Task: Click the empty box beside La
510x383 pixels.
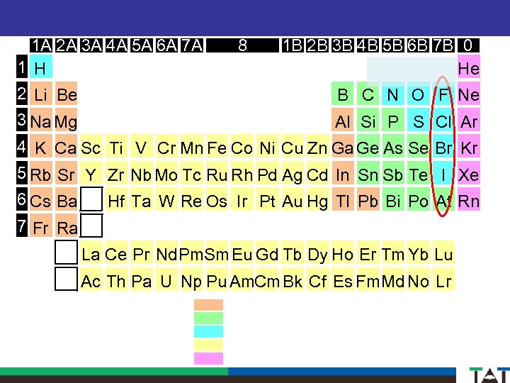Action: coord(67,252)
